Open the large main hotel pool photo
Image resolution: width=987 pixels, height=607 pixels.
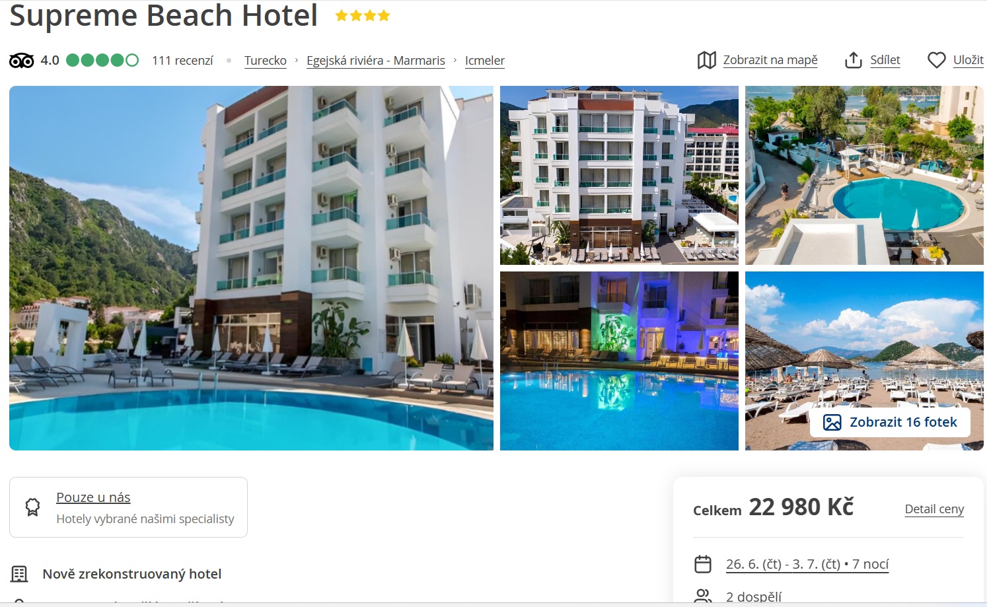251,268
